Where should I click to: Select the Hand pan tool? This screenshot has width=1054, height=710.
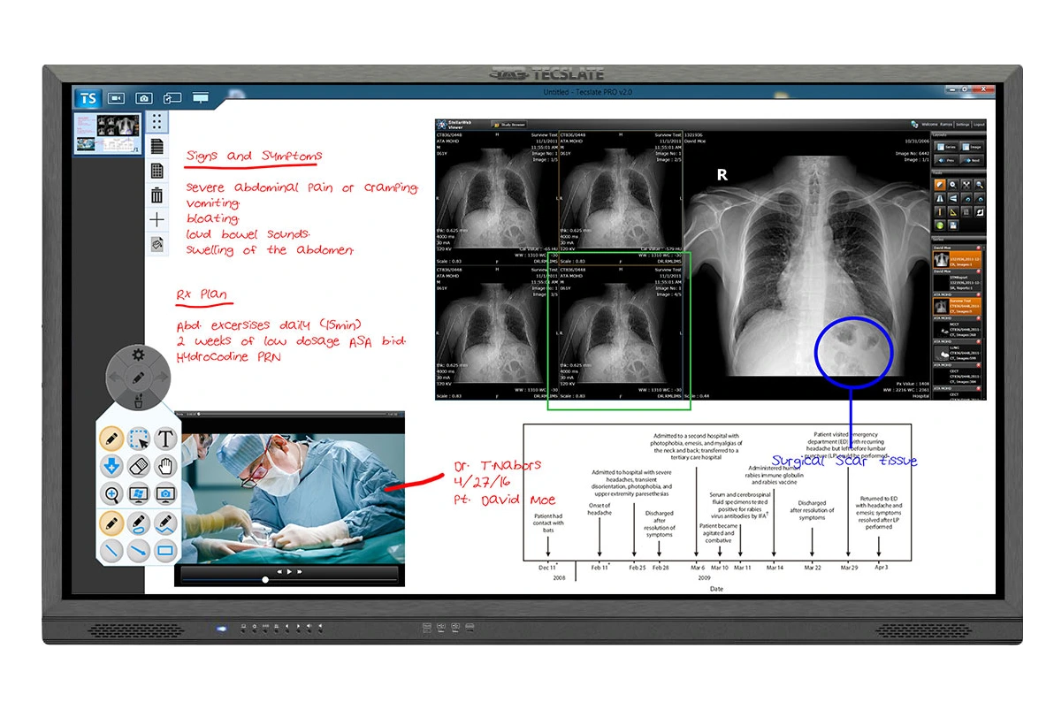(165, 465)
